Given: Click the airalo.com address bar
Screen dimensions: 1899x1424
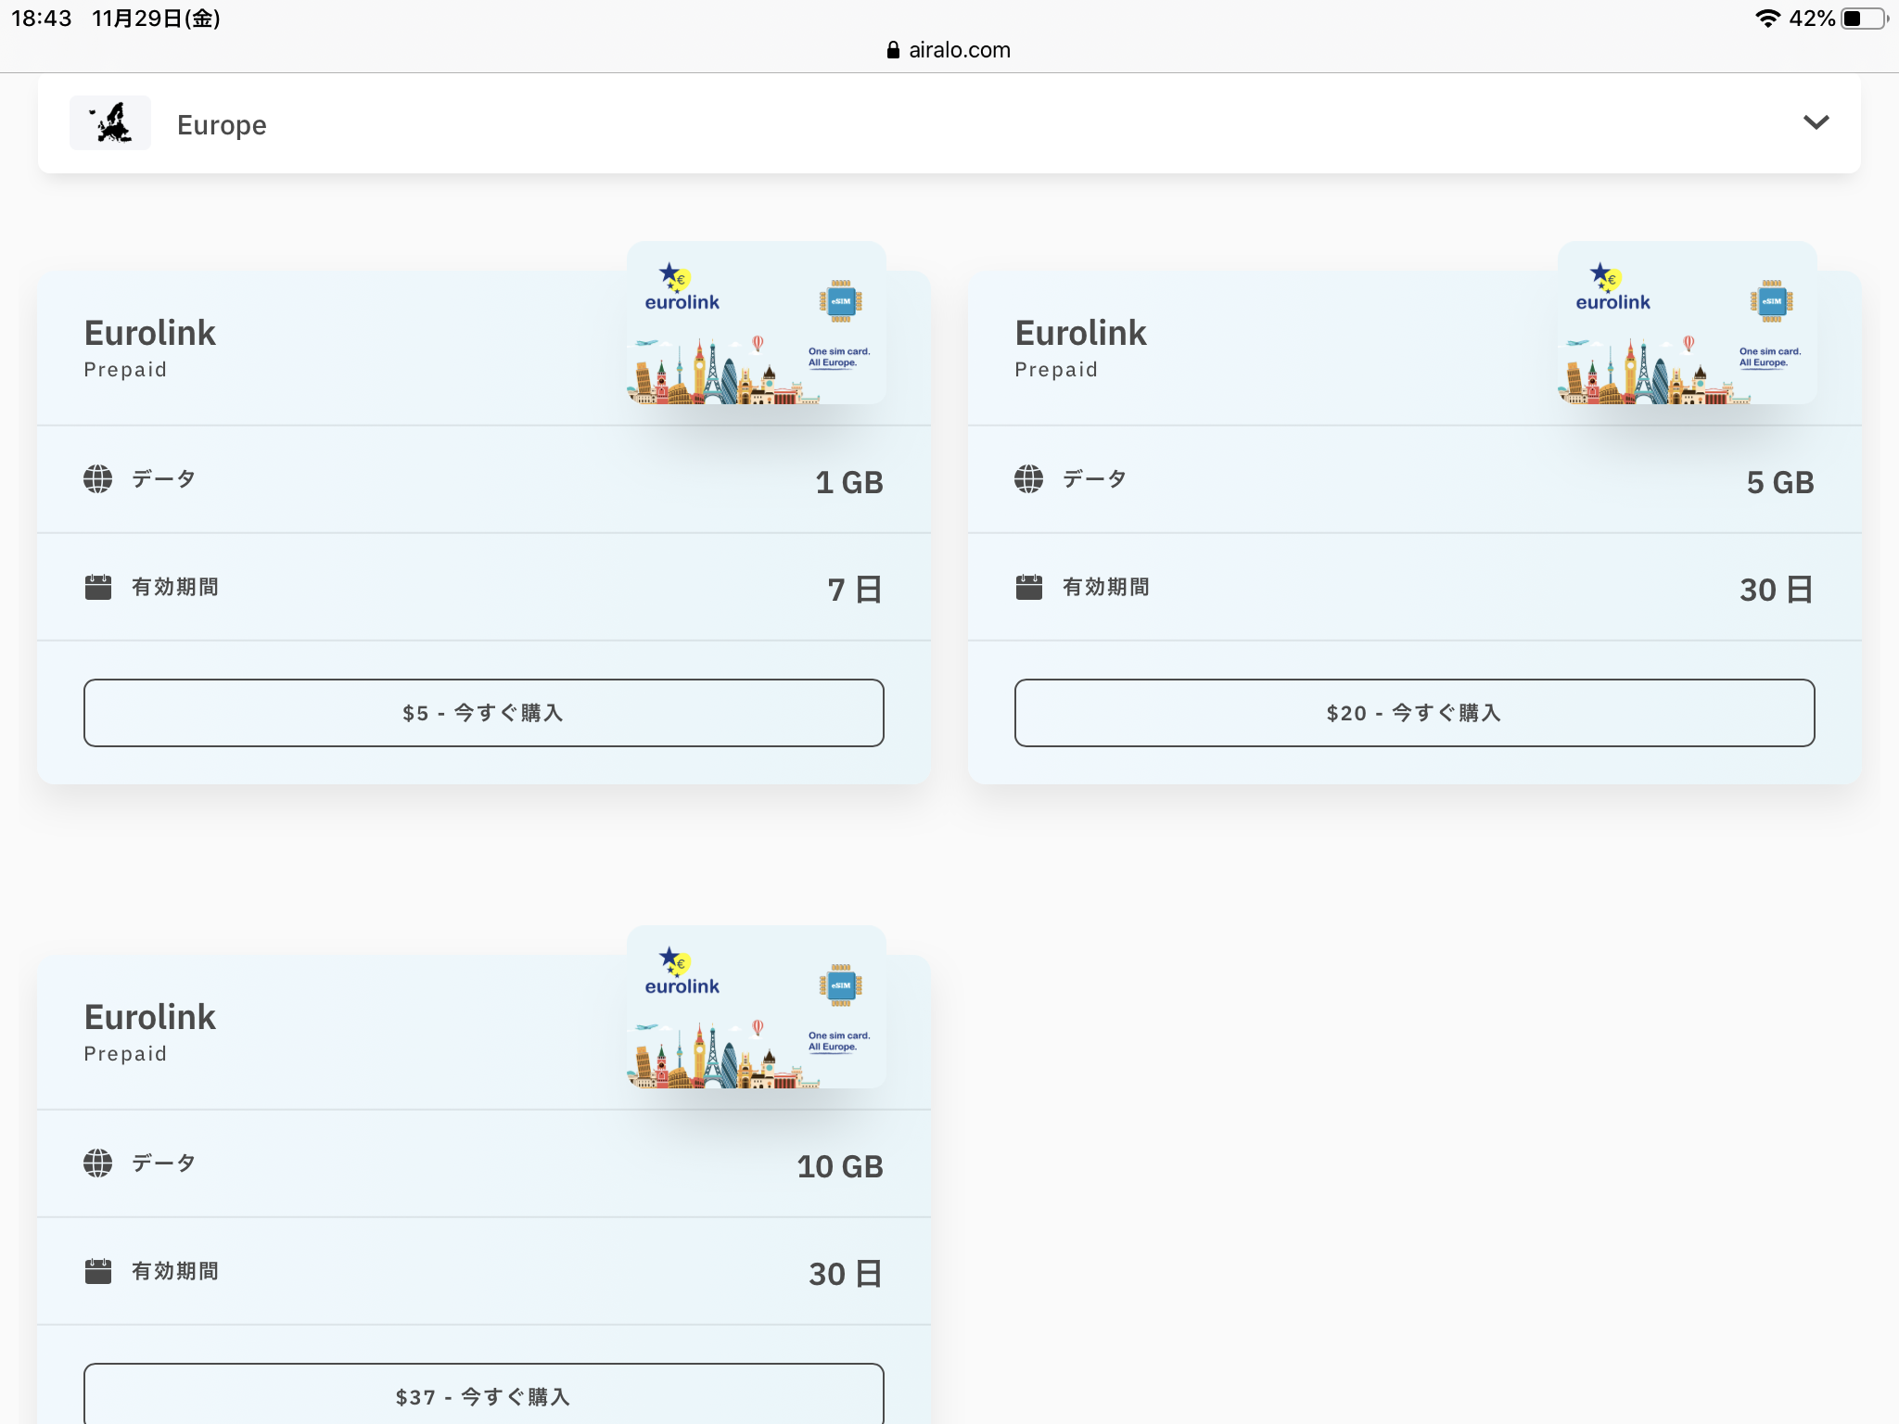Looking at the screenshot, I should coord(949,50).
